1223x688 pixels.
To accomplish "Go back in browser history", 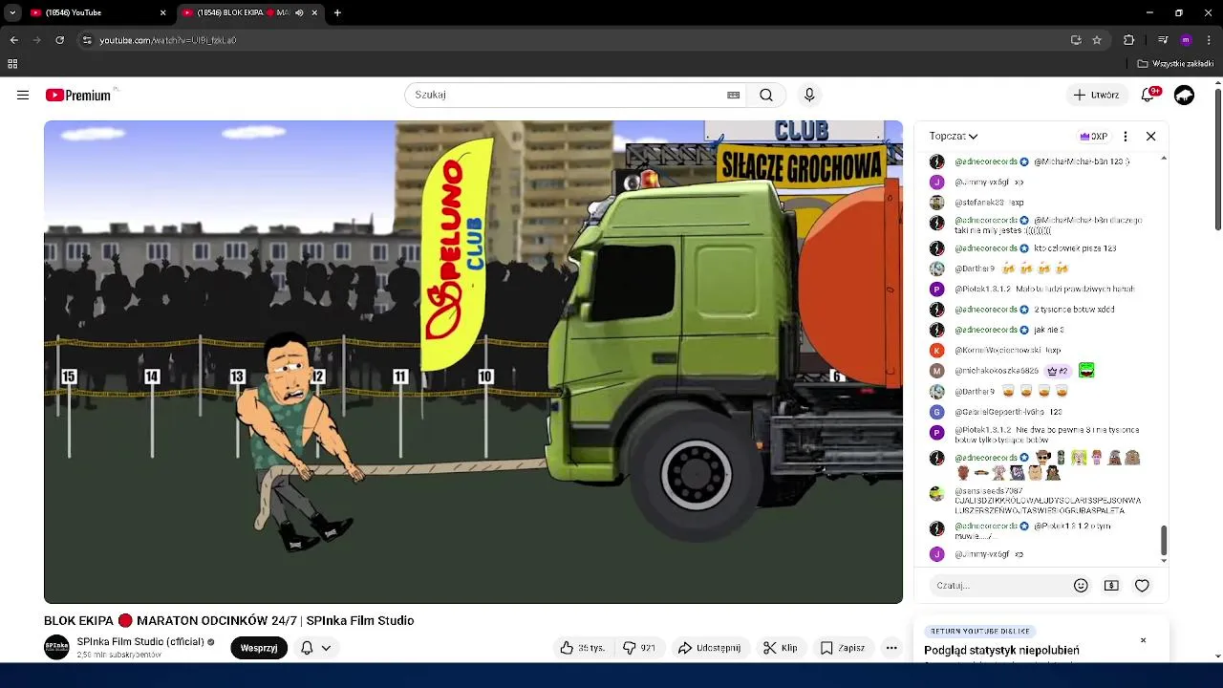I will (x=13, y=40).
